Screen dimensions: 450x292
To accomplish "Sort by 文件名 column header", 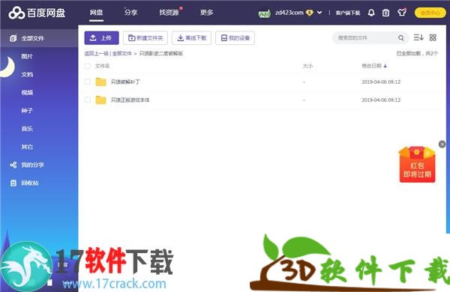I will click(x=103, y=66).
